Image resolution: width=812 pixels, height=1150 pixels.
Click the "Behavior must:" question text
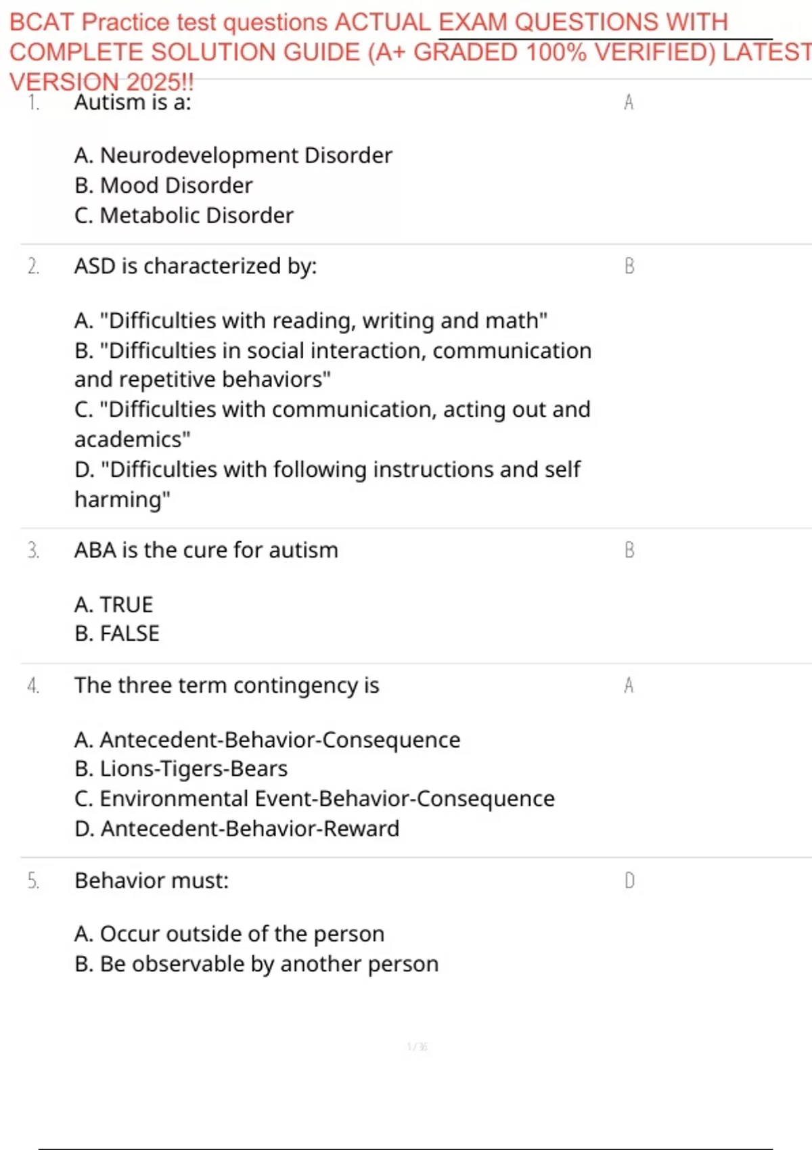(x=152, y=880)
